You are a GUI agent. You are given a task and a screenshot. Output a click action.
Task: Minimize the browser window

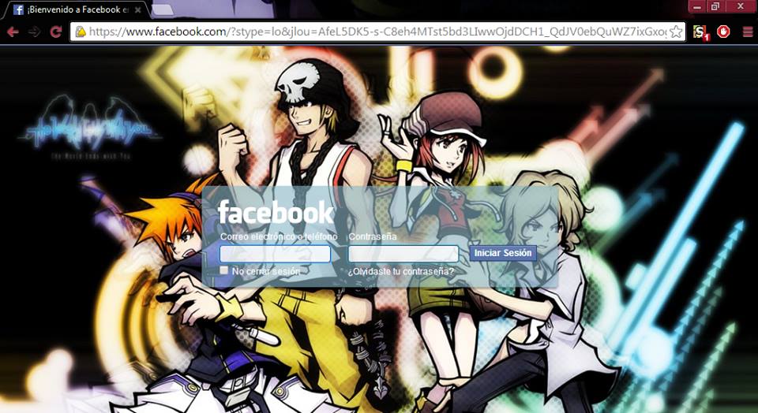click(x=697, y=7)
